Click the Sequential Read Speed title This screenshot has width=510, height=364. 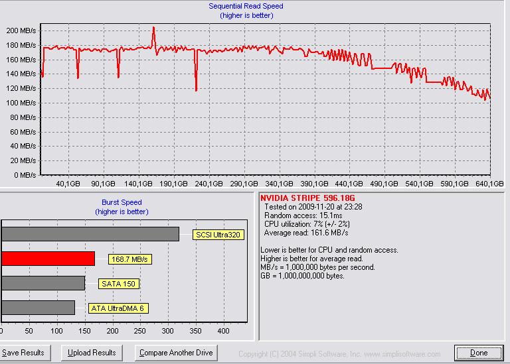pos(246,6)
